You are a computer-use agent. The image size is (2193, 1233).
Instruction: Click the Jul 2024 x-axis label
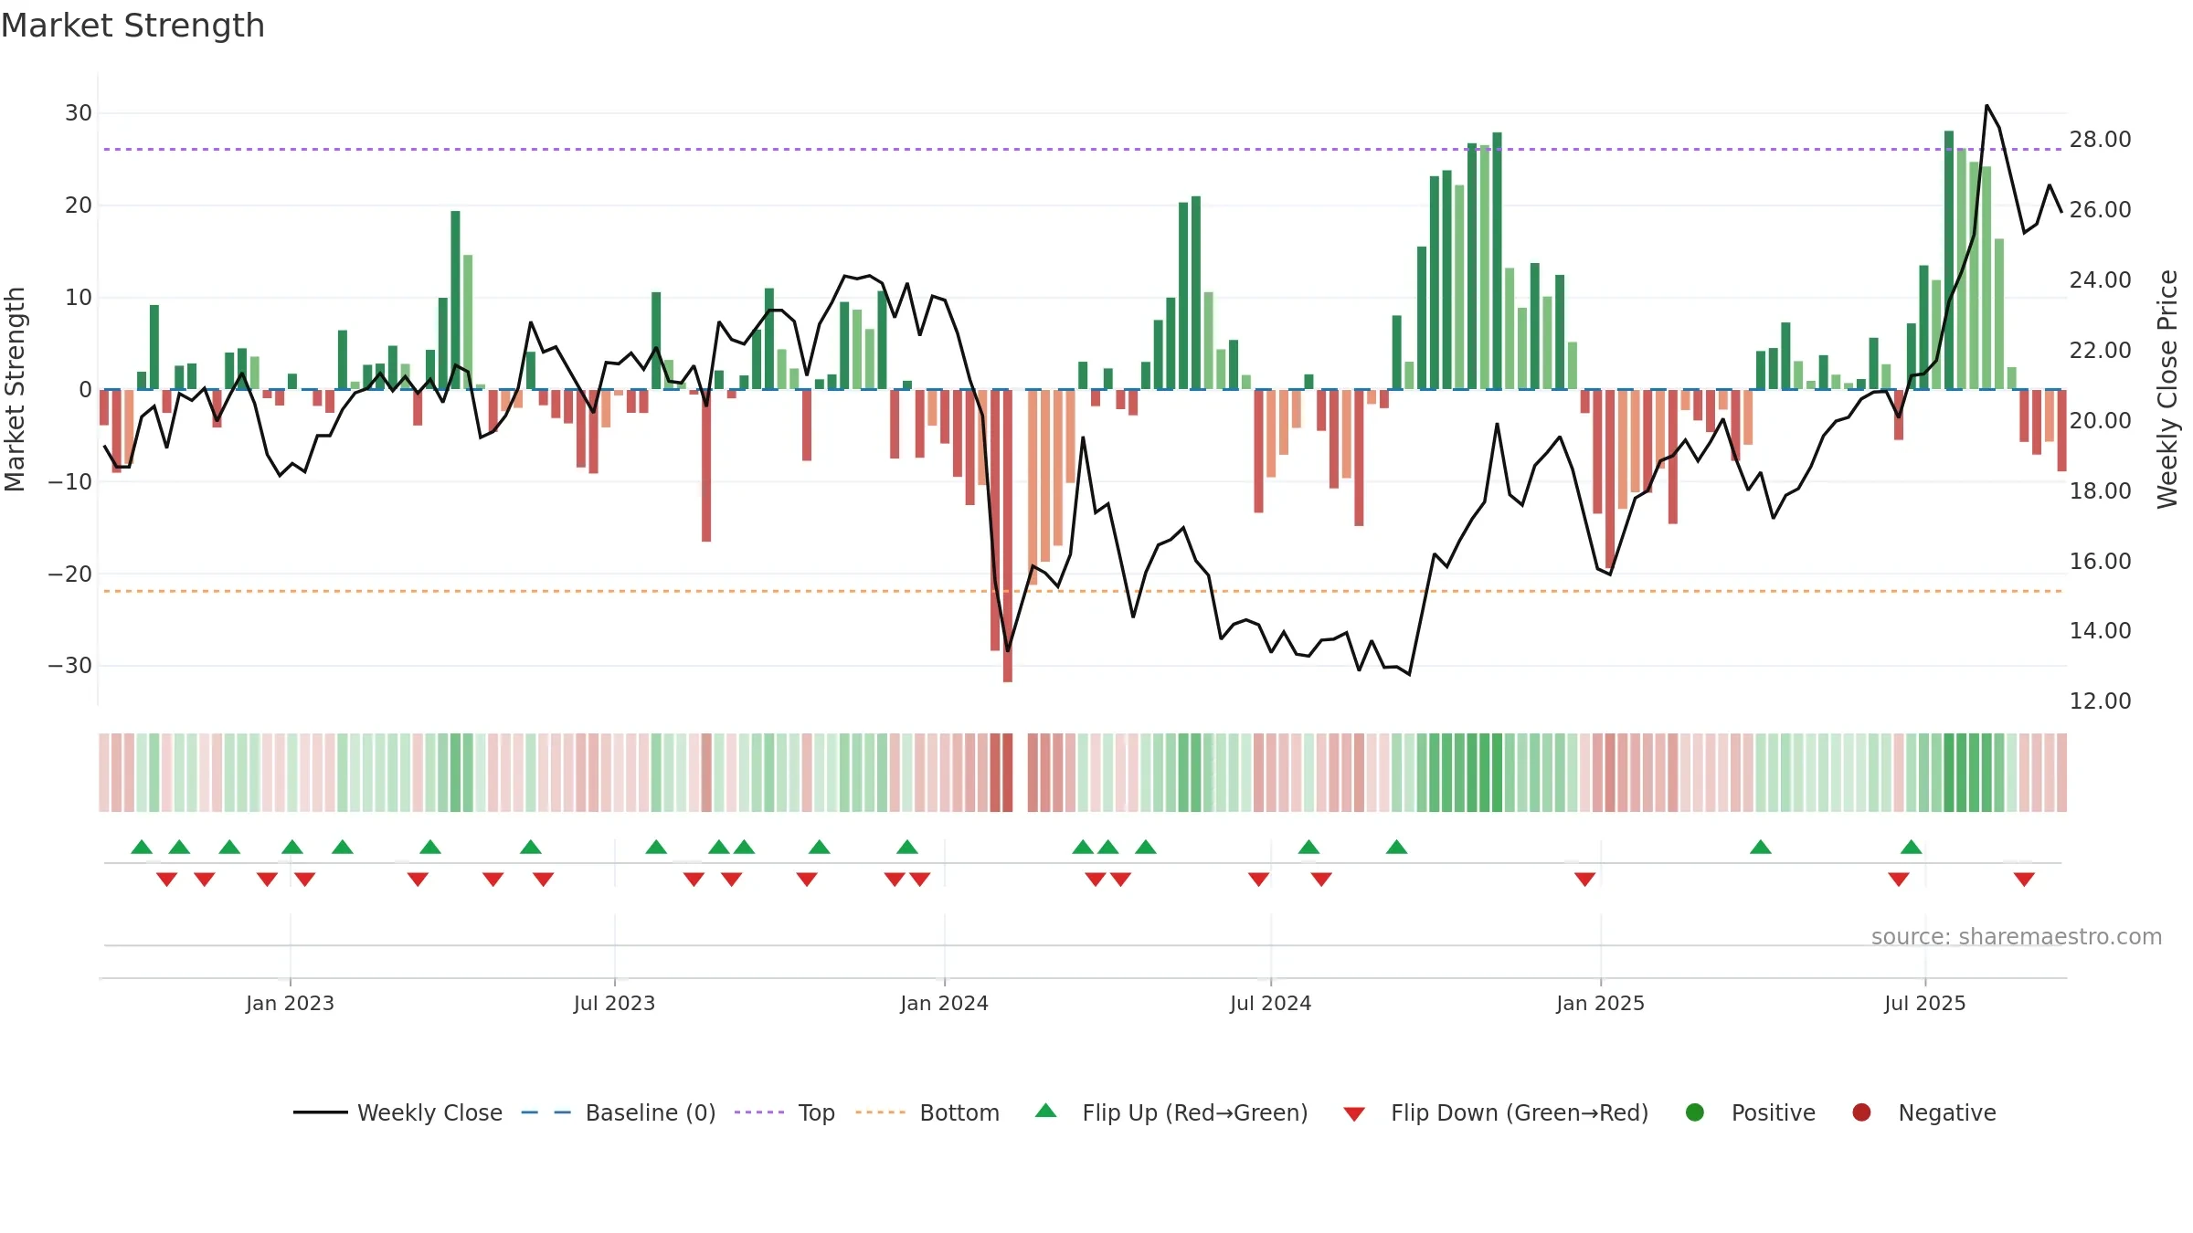pos(1270,1003)
